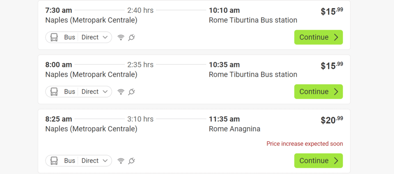Expand Bus Direct details for 8:25 am trip
Viewport: 394px width, 174px height.
point(105,160)
